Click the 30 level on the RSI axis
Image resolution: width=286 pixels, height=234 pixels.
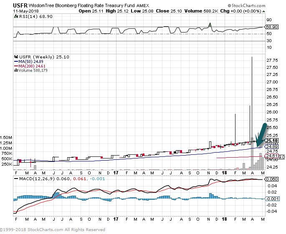(269, 40)
